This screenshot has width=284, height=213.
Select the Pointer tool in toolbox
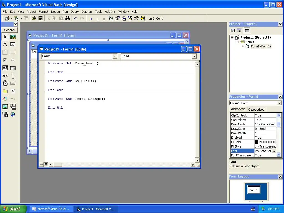(x=5, y=37)
